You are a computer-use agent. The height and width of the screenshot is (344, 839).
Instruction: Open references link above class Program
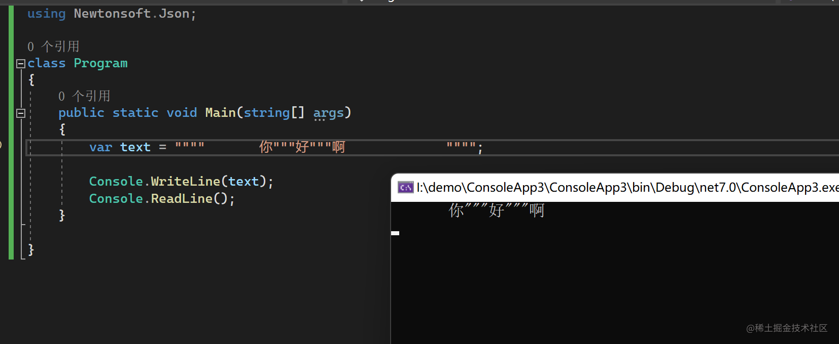(x=53, y=47)
